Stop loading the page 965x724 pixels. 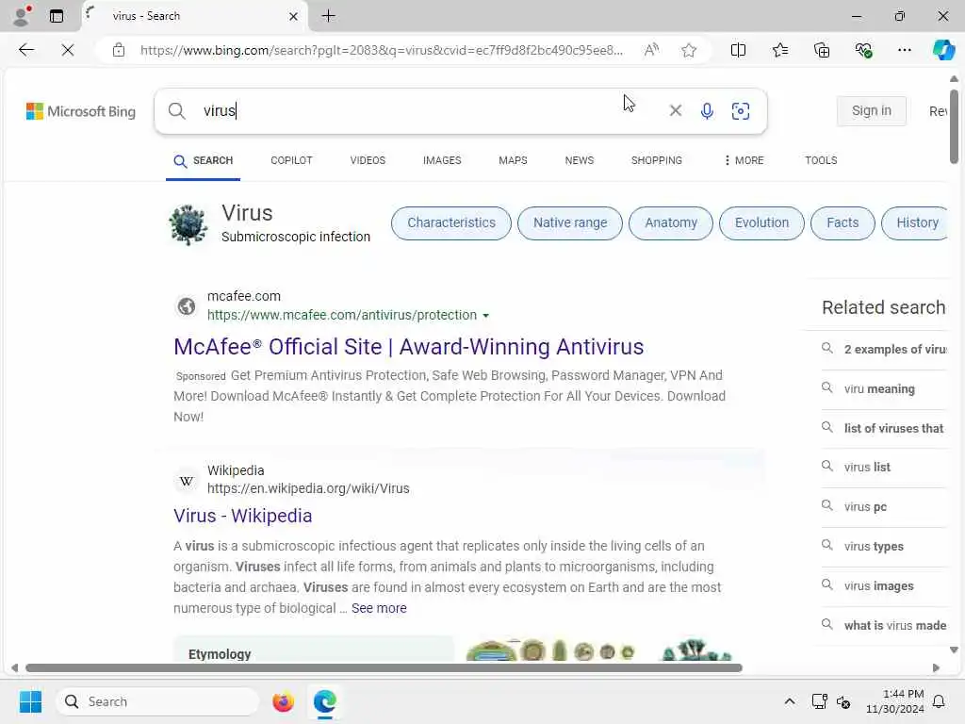(68, 50)
